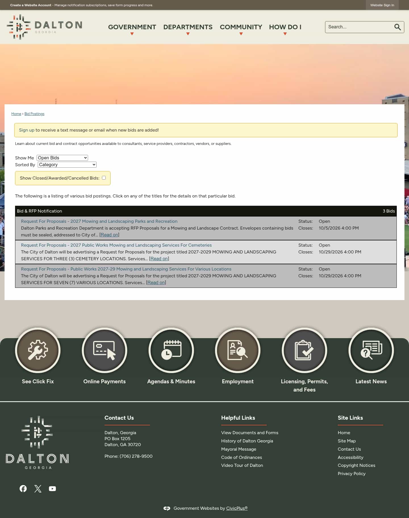
Task: Open the Cemeteries mowing proposal bid
Action: tap(116, 245)
